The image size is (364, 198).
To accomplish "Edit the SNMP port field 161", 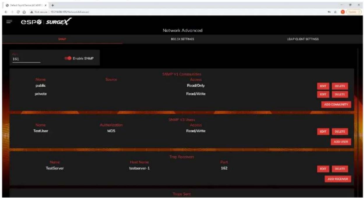I will (x=26, y=59).
